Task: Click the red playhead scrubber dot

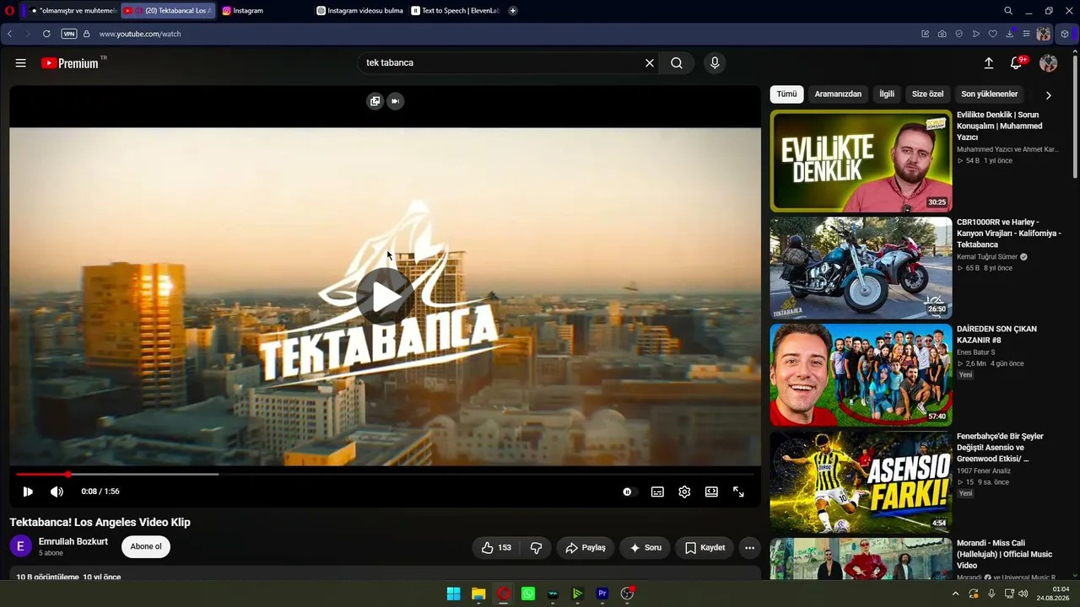Action: click(x=67, y=475)
